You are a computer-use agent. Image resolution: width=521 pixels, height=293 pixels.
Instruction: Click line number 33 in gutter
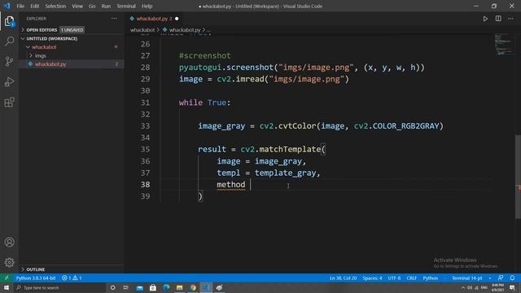coord(145,126)
